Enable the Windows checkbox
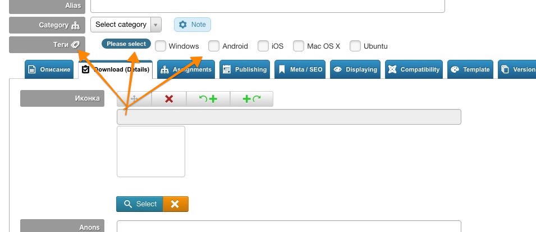 [x=161, y=46]
